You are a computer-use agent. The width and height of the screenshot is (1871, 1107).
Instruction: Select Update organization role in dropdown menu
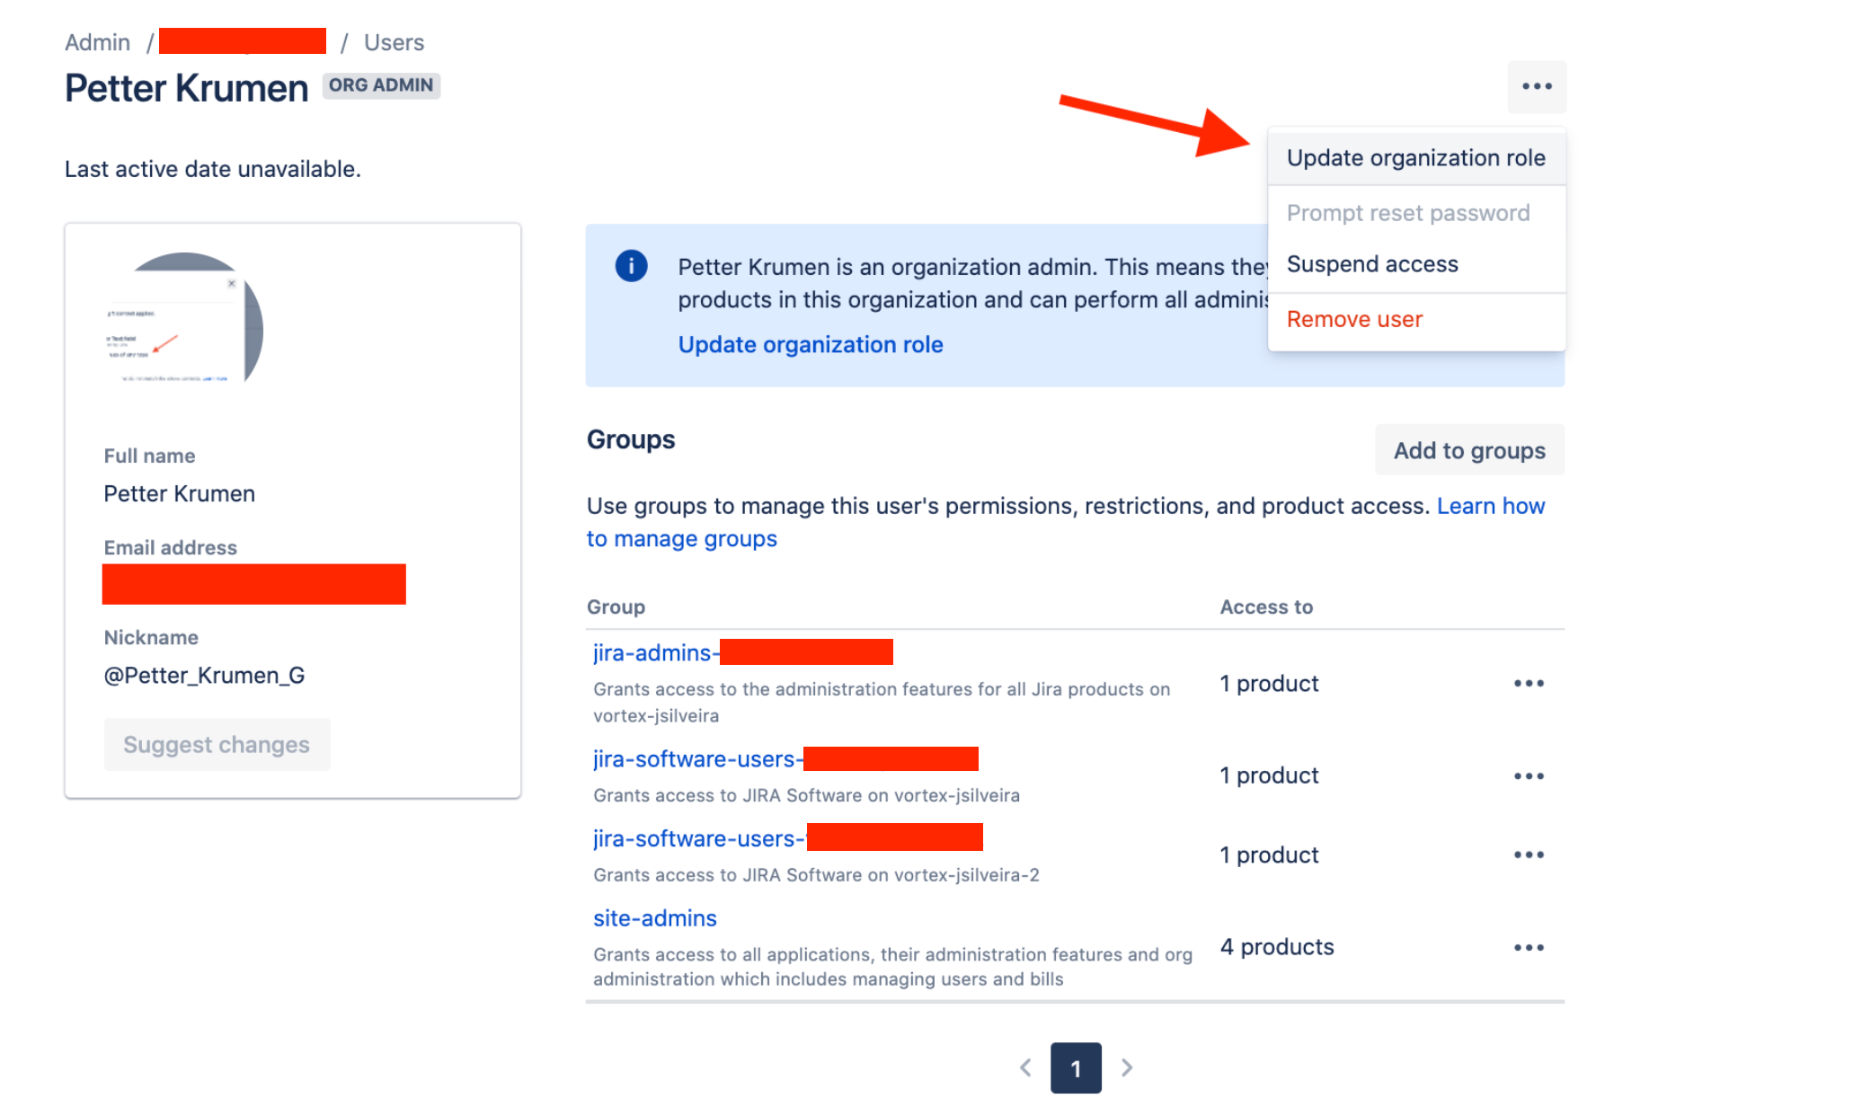1416,158
